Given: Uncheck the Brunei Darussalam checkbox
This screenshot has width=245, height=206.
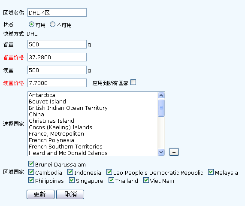Looking at the screenshot, I should [31, 164].
